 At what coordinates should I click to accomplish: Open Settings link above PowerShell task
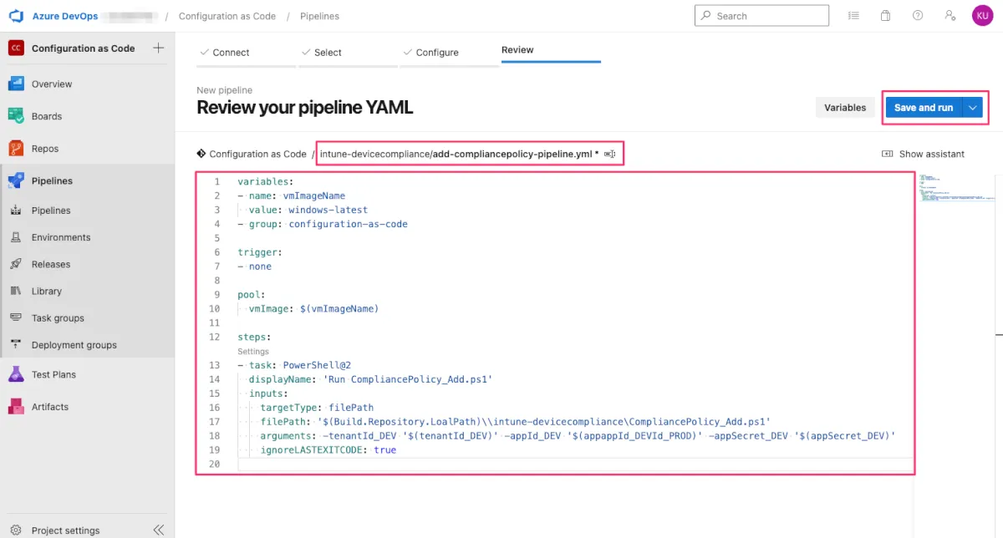[253, 352]
